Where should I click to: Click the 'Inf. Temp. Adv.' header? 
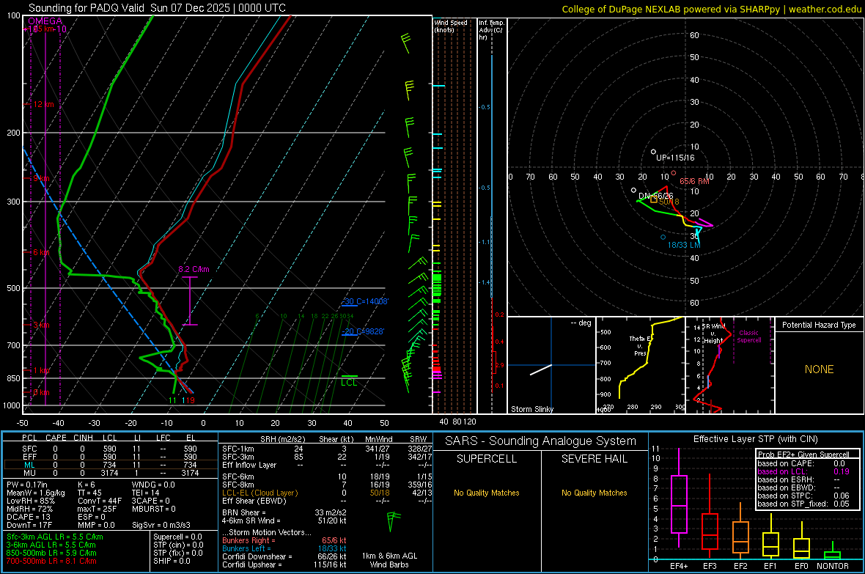click(491, 30)
